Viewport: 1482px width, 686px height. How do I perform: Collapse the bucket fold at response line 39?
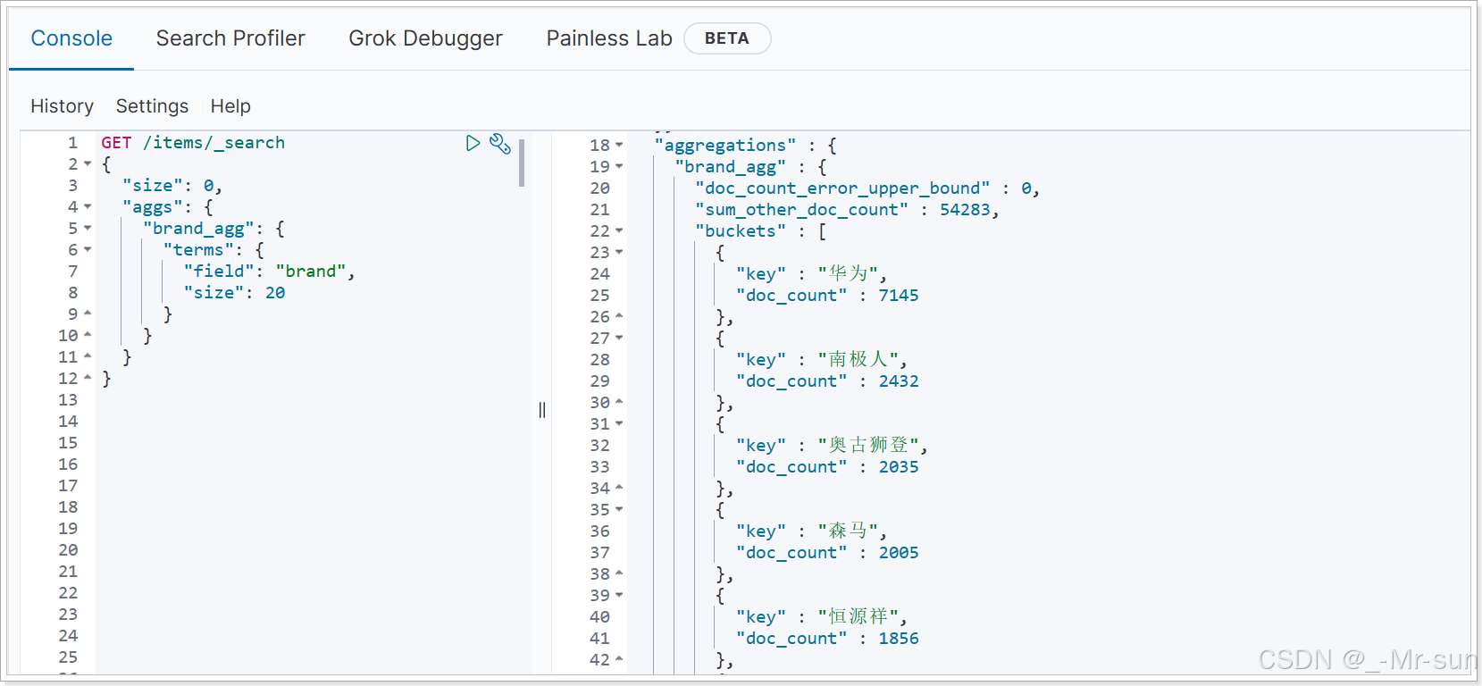click(619, 596)
